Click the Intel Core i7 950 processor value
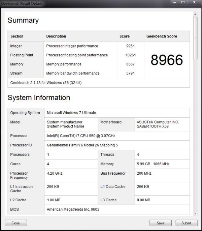Image resolution: width=202 pixels, height=231 pixels. [x=81, y=136]
